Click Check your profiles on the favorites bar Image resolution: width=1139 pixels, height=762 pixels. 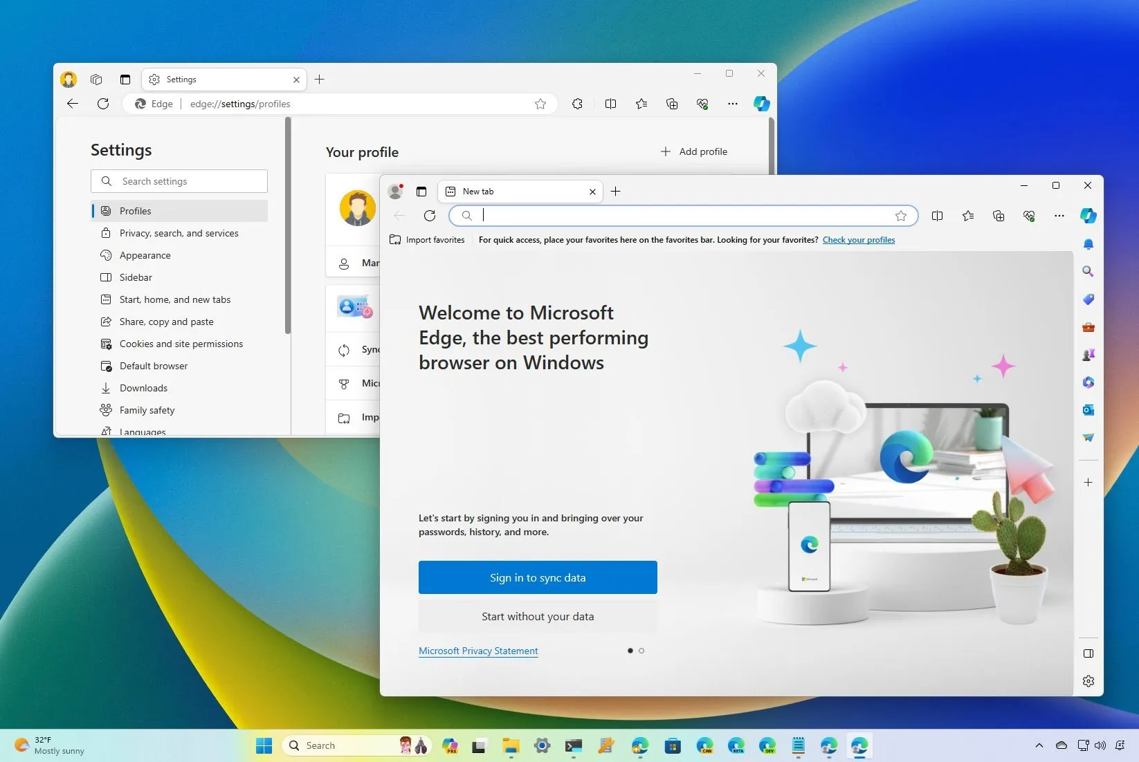[858, 240]
